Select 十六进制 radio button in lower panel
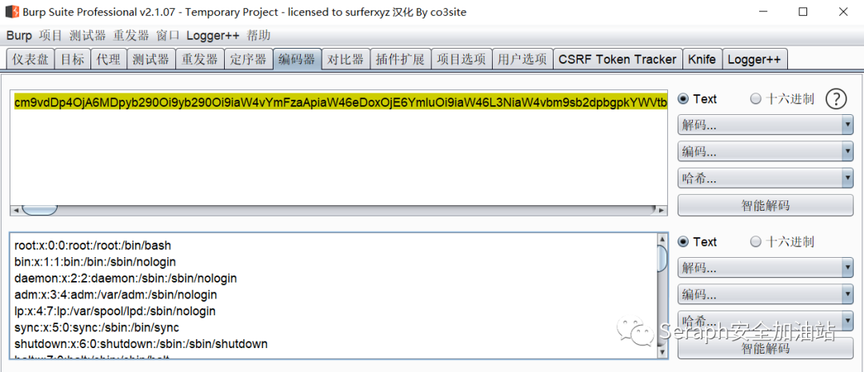 (x=756, y=242)
